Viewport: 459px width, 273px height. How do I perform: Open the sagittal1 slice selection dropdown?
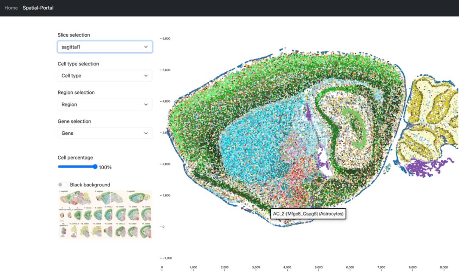coord(105,47)
